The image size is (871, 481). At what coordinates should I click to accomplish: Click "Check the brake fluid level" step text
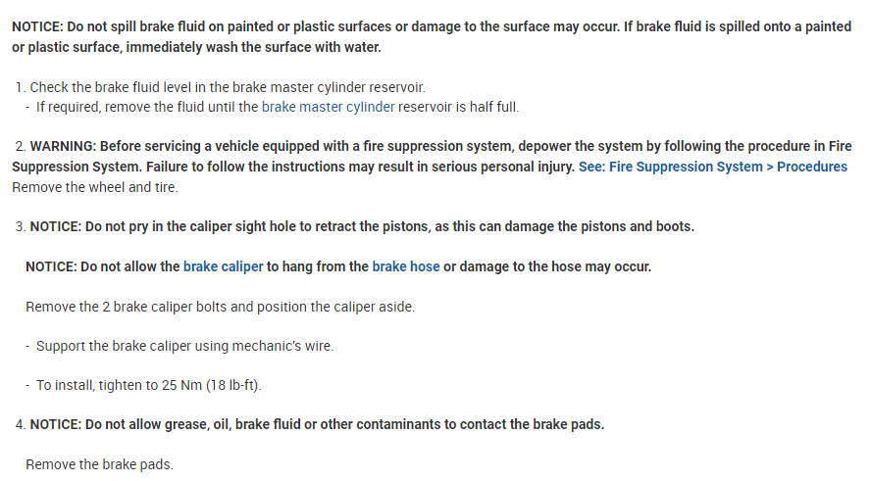[x=228, y=88]
